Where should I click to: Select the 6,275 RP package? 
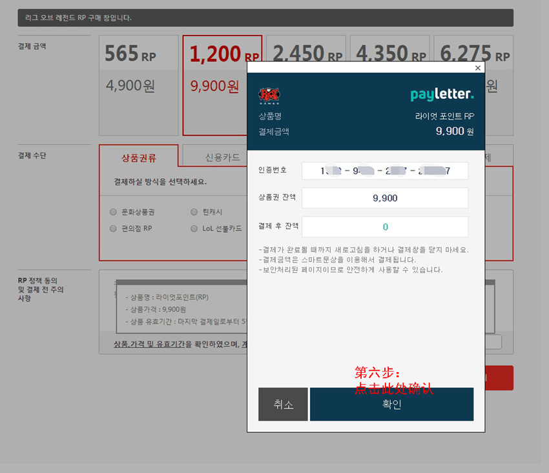(x=473, y=48)
